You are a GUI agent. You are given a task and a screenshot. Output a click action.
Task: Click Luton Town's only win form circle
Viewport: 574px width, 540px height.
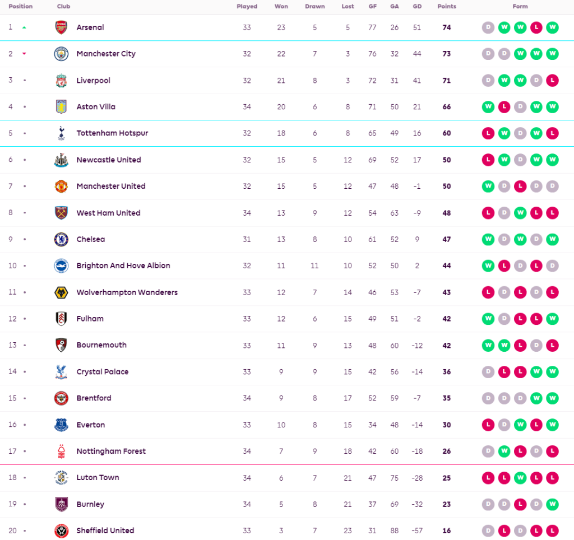[520, 478]
